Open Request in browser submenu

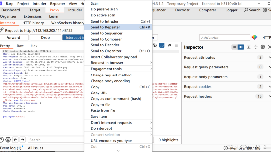118,63
